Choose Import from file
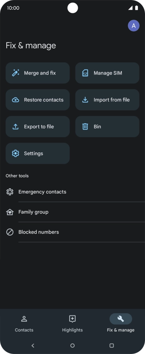The height and width of the screenshot is (354, 145). 107,100
